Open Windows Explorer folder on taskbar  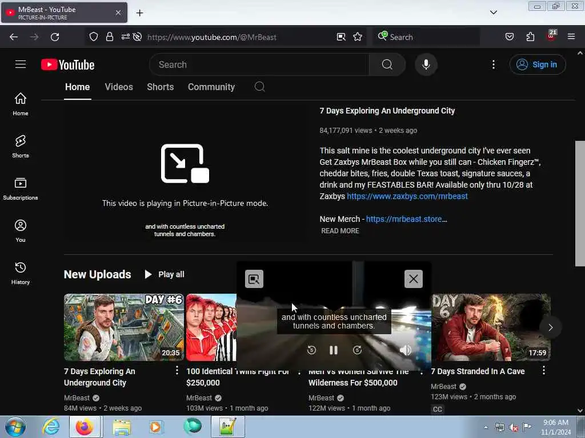(122, 427)
